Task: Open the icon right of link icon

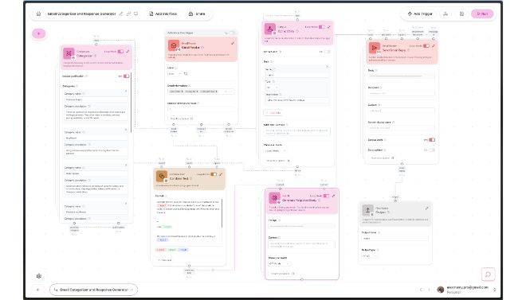Action: point(135,14)
